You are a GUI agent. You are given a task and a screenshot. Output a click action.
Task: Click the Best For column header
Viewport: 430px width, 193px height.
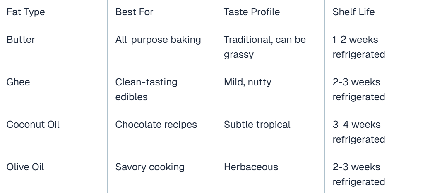pos(162,12)
